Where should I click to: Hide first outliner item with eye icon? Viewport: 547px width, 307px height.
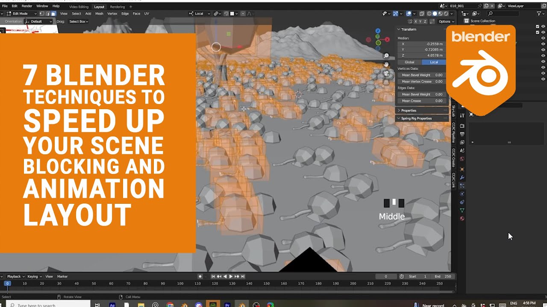pos(543,26)
